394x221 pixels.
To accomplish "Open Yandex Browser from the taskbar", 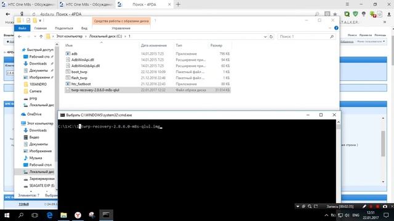I will tap(78, 215).
